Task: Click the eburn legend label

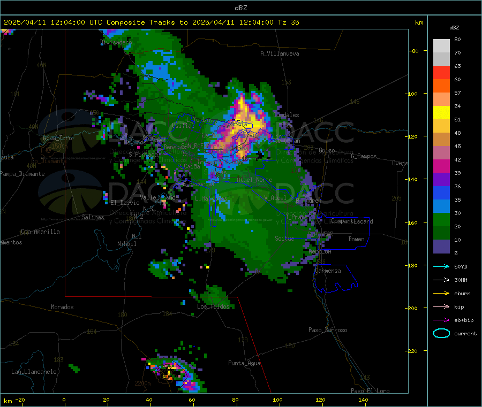Action: [462, 294]
